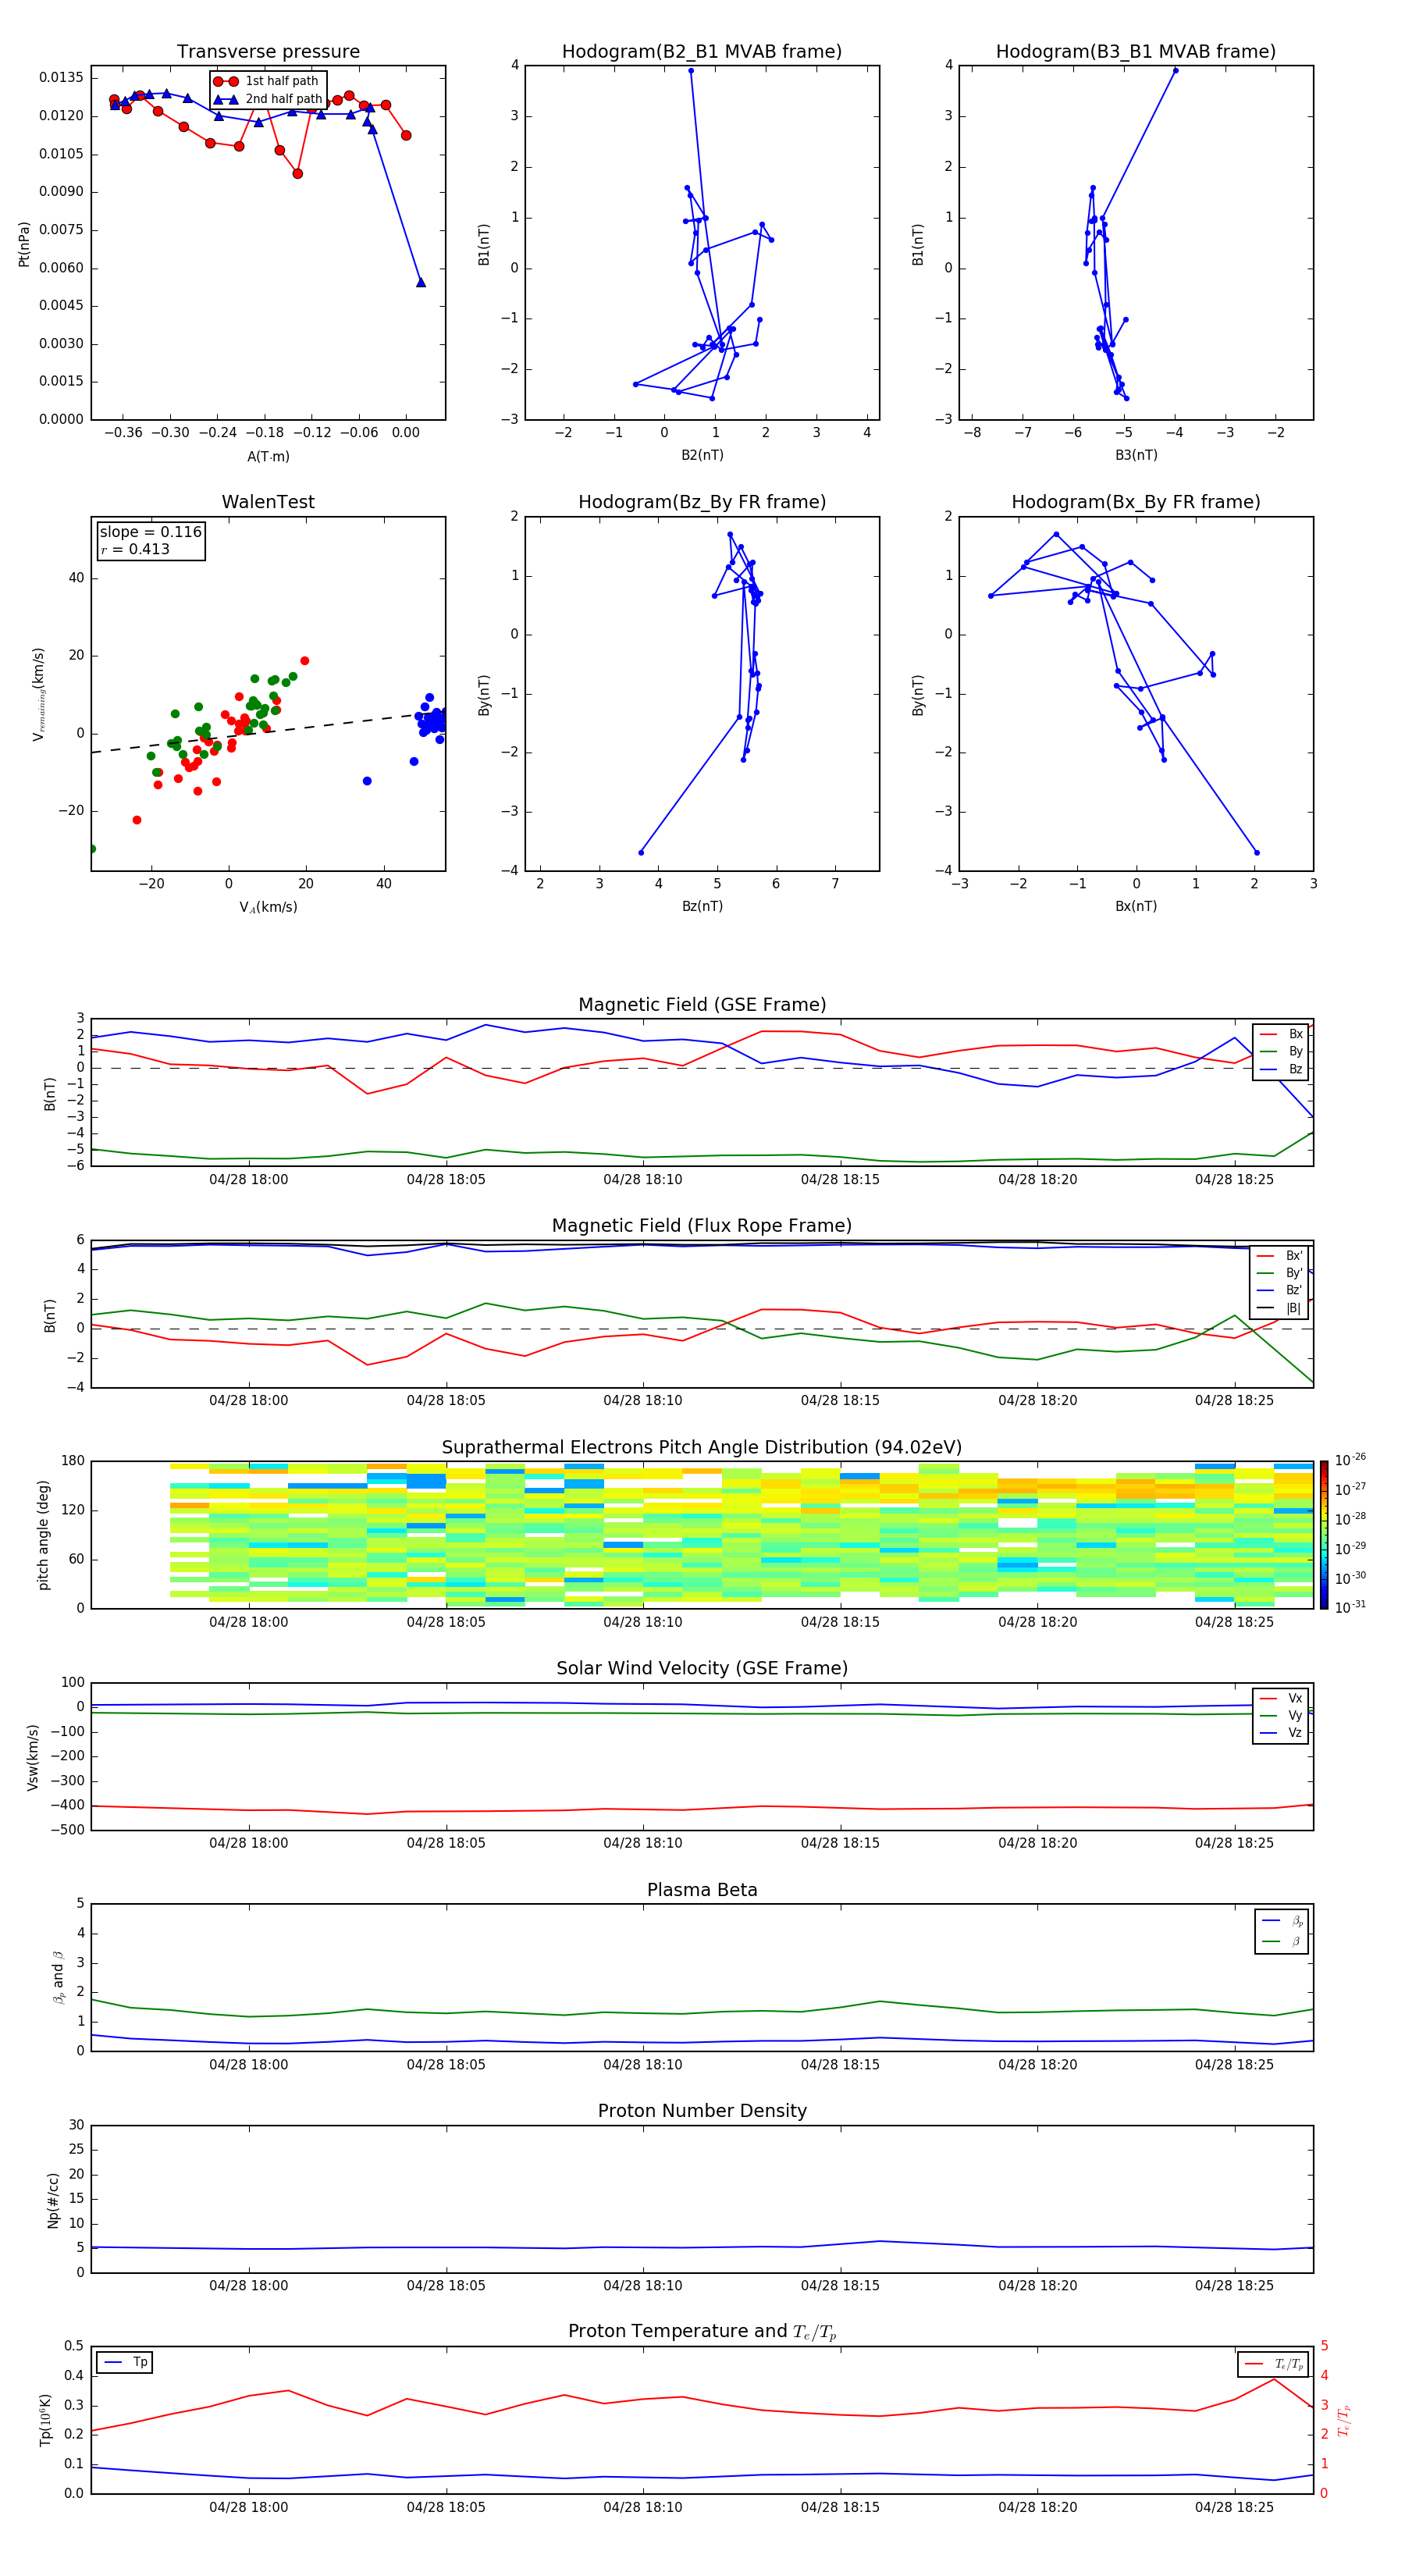Click the "Vsw(km/s)" y-axis label
This screenshot has height=2576, width=1405.
pyautogui.click(x=32, y=1757)
